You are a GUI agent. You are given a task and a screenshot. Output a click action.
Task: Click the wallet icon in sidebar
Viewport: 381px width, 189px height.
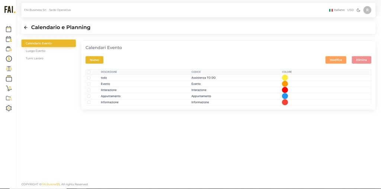[x=9, y=49]
